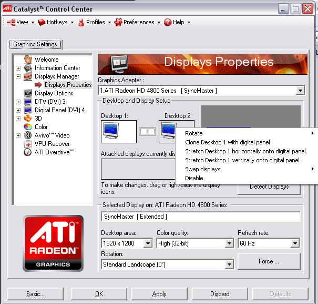Click the red arrow beside Displays Properties
Screen dimensions: 318x304
coord(38,85)
